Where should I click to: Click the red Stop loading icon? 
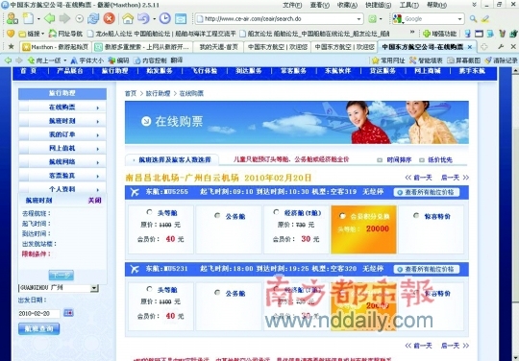(109, 18)
